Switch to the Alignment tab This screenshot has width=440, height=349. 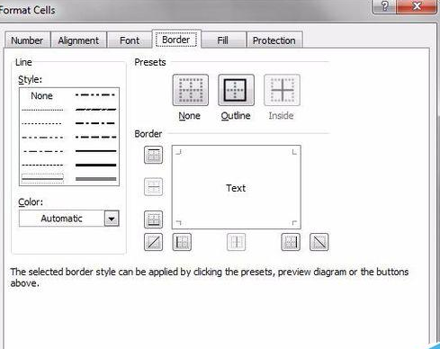click(x=78, y=40)
